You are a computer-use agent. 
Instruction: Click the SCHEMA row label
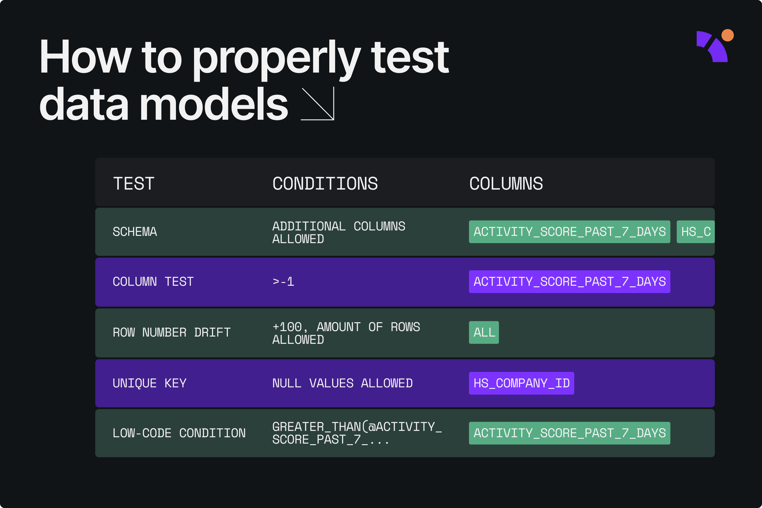(135, 232)
